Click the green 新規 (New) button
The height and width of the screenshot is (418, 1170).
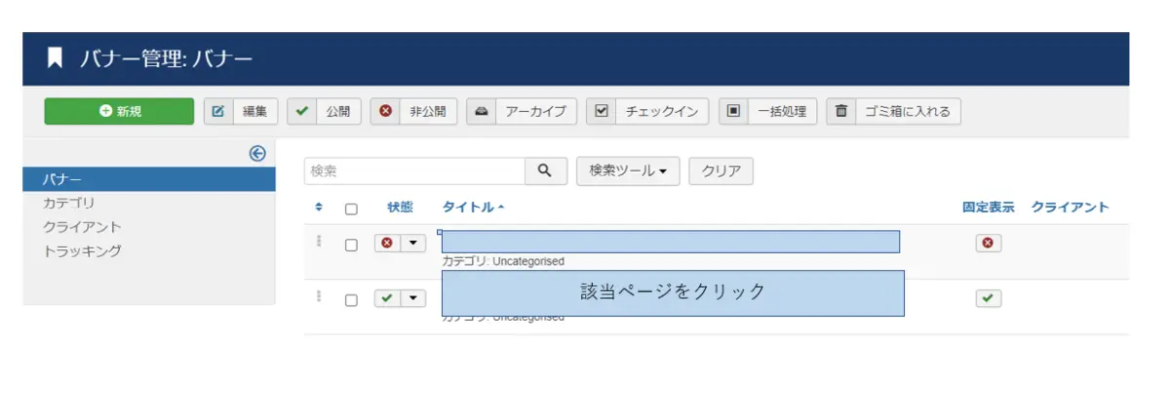119,111
